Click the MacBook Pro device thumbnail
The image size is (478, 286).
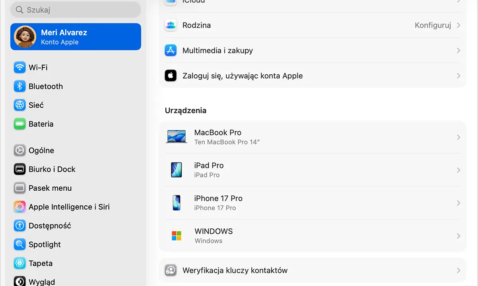coord(176,137)
